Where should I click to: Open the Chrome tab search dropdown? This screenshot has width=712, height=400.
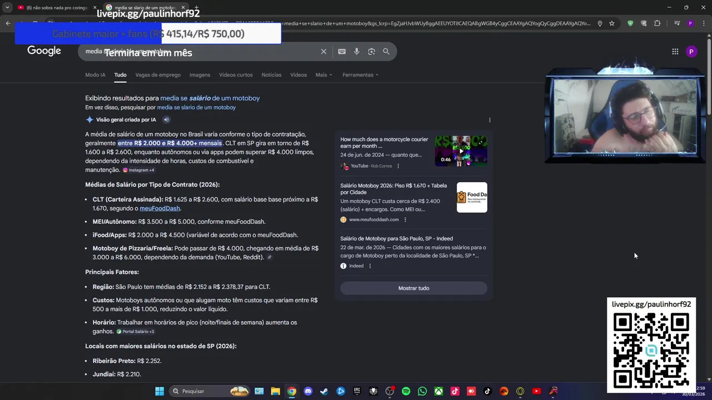tap(7, 8)
